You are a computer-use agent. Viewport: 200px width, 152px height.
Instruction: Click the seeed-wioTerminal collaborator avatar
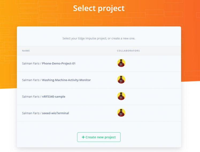point(121,113)
